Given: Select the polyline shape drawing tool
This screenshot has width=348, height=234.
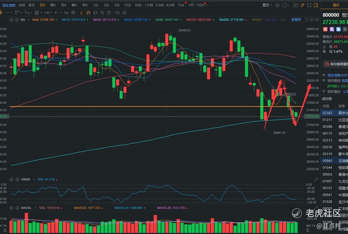Looking at the screenshot, I should [17, 13].
